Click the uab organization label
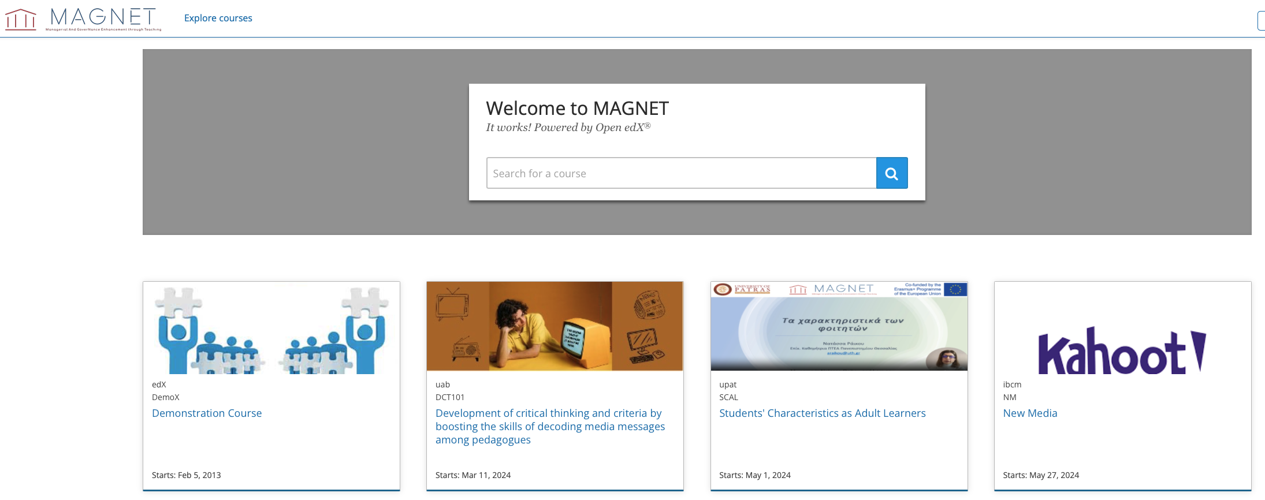This screenshot has height=500, width=1265. (x=442, y=385)
